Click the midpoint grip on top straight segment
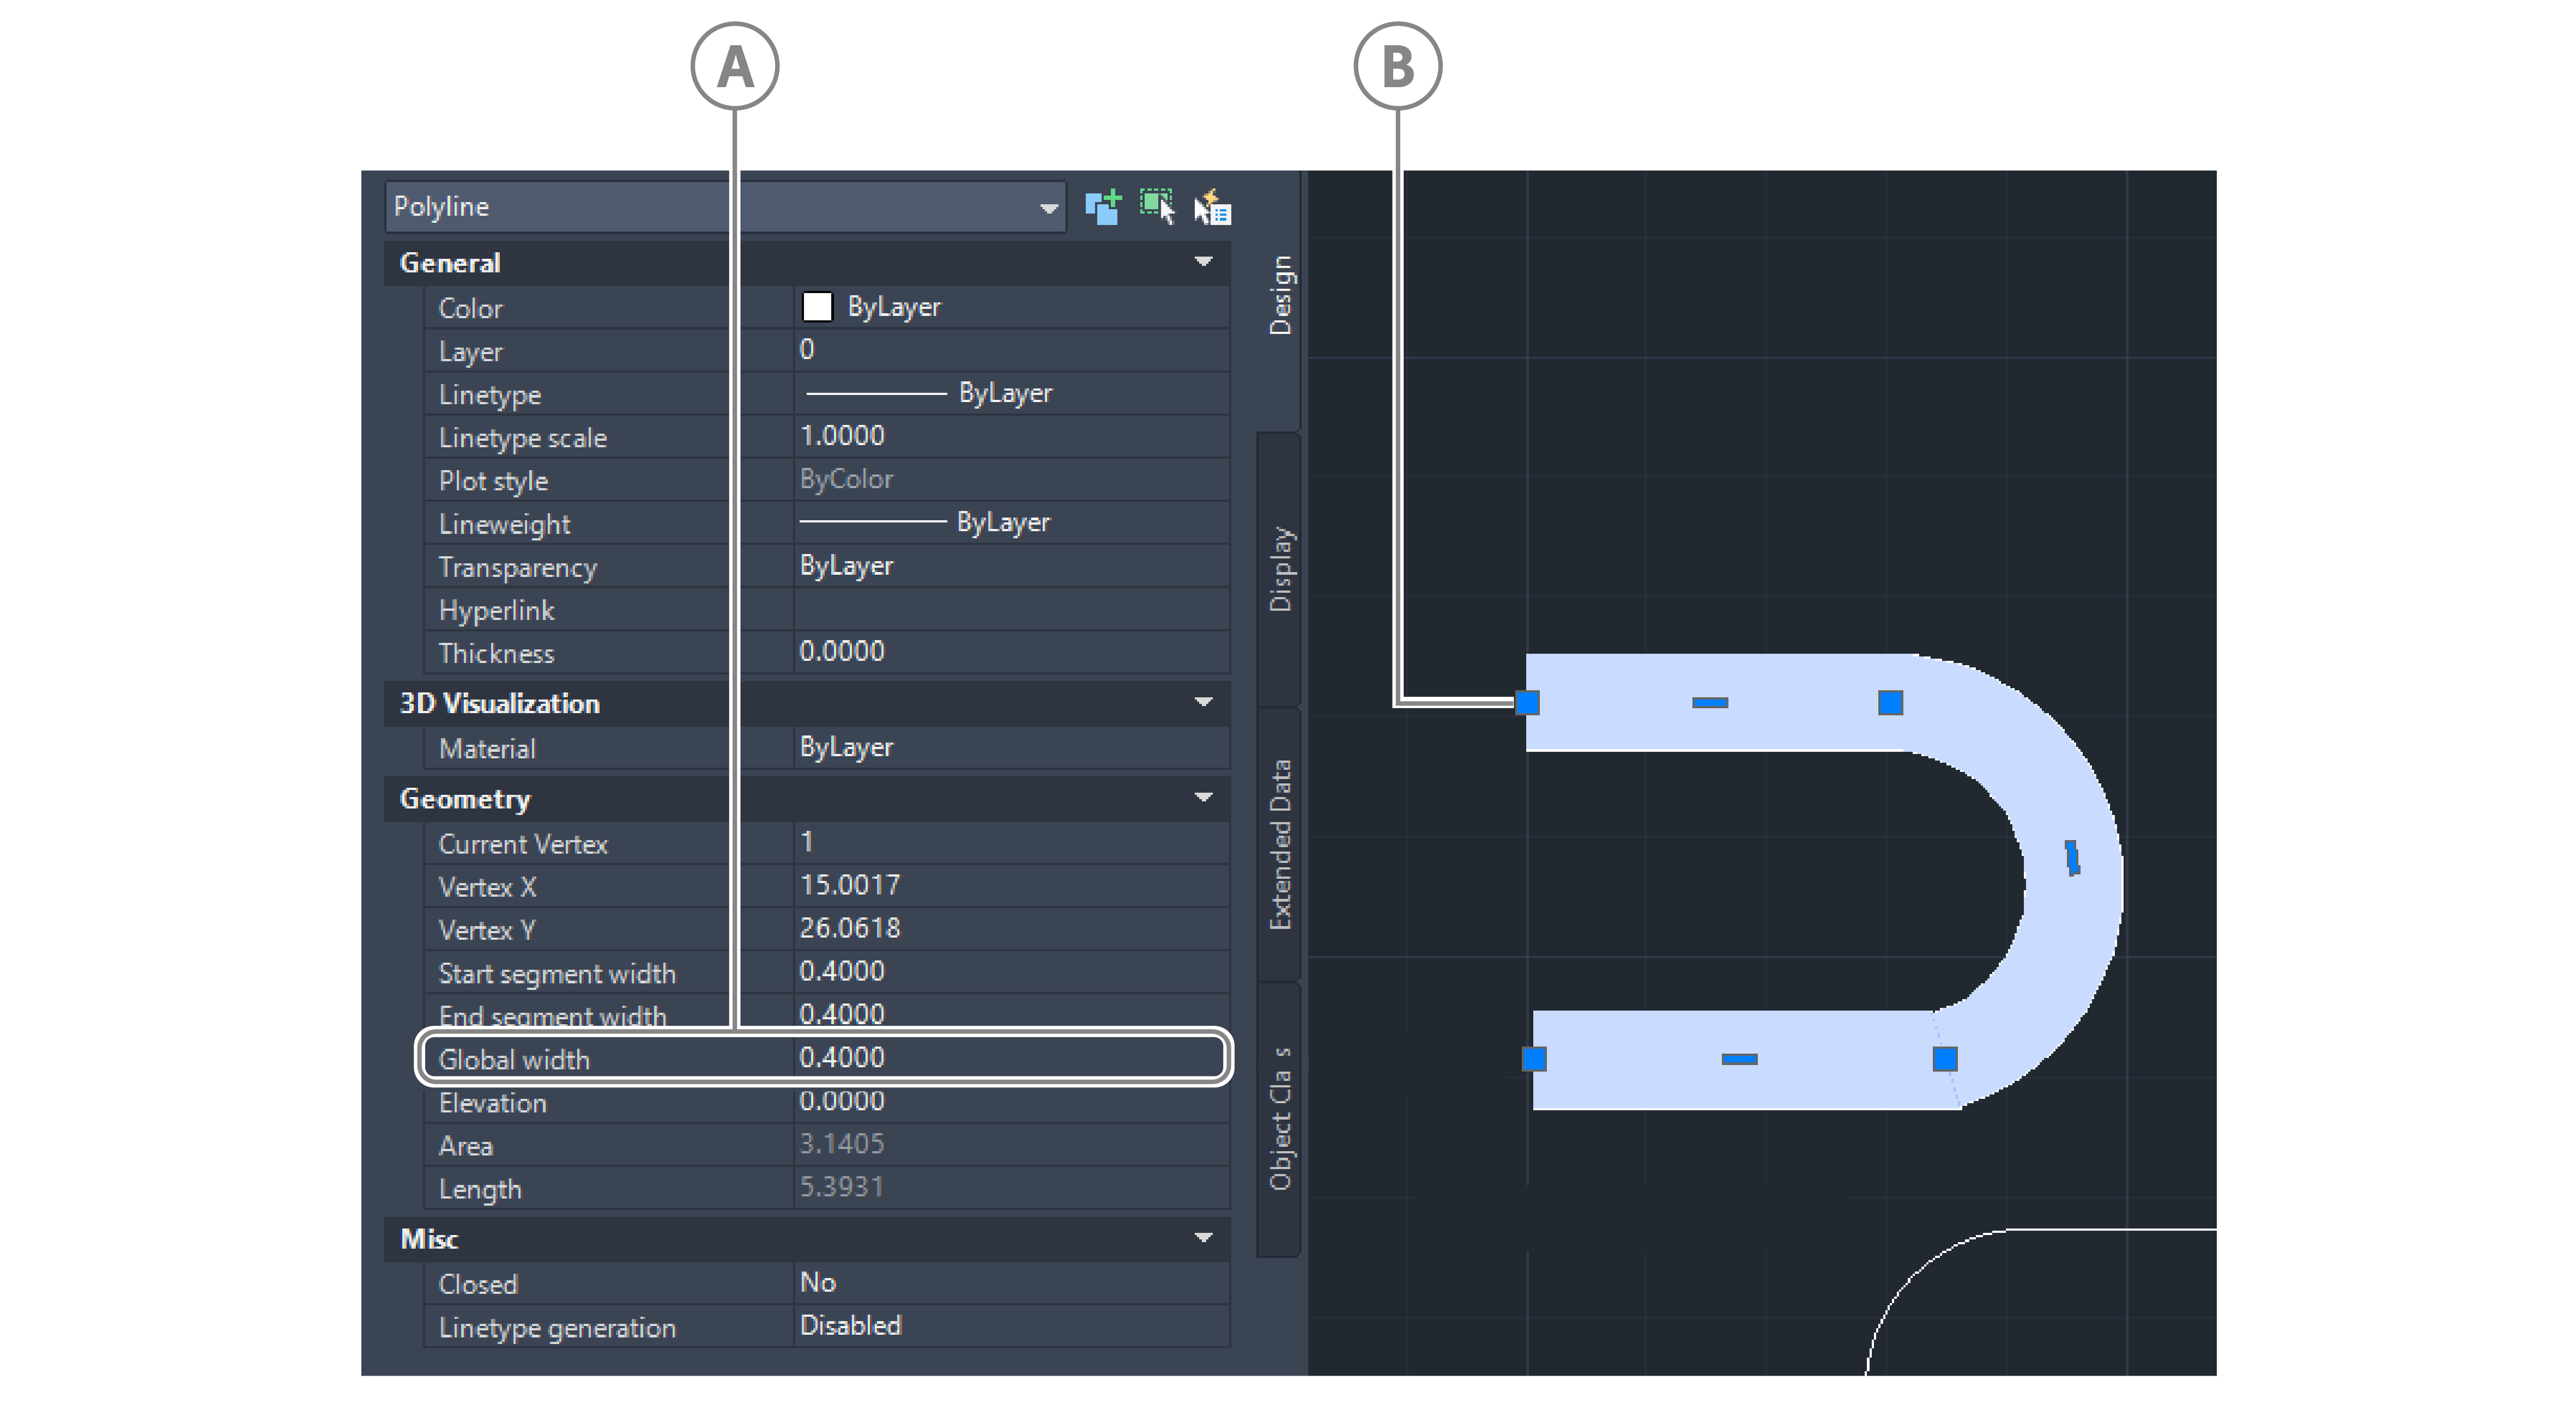Image resolution: width=2576 pixels, height=1411 pixels. click(x=1709, y=702)
